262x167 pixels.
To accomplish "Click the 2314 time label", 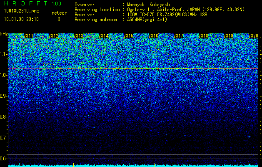I will [103, 36].
